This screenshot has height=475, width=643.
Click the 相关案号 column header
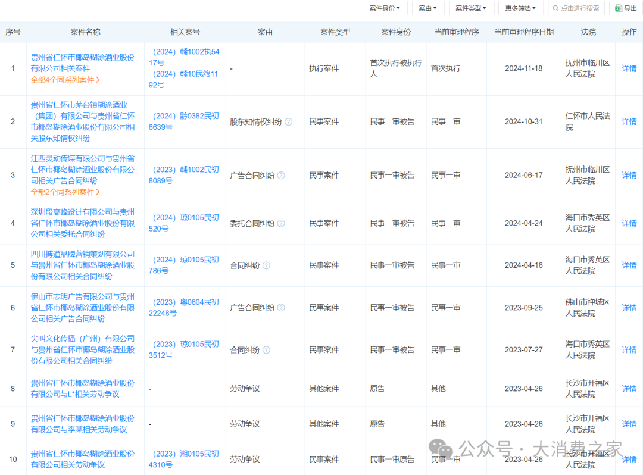click(x=185, y=32)
